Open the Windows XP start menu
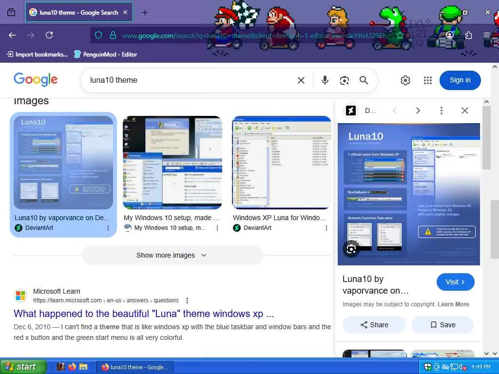The image size is (499, 374). (x=23, y=367)
